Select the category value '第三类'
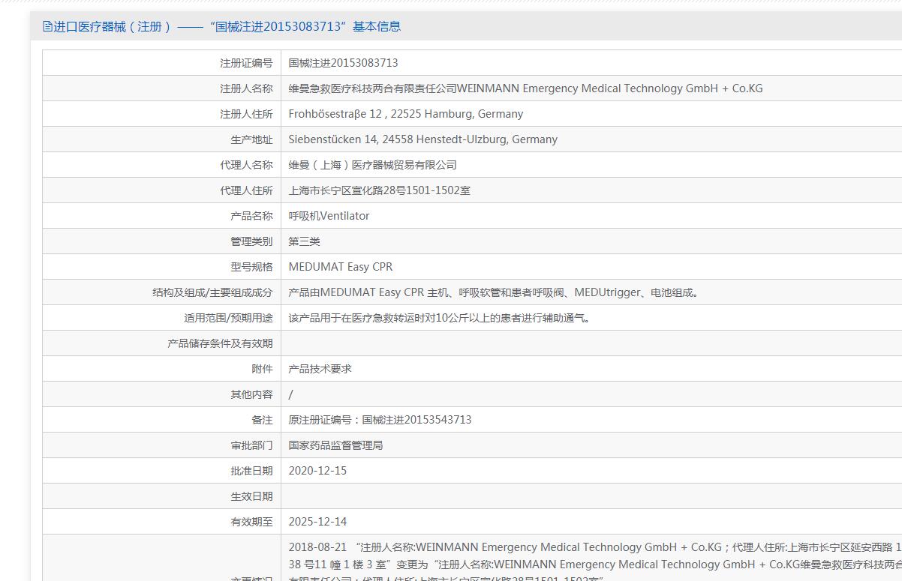 pos(305,241)
